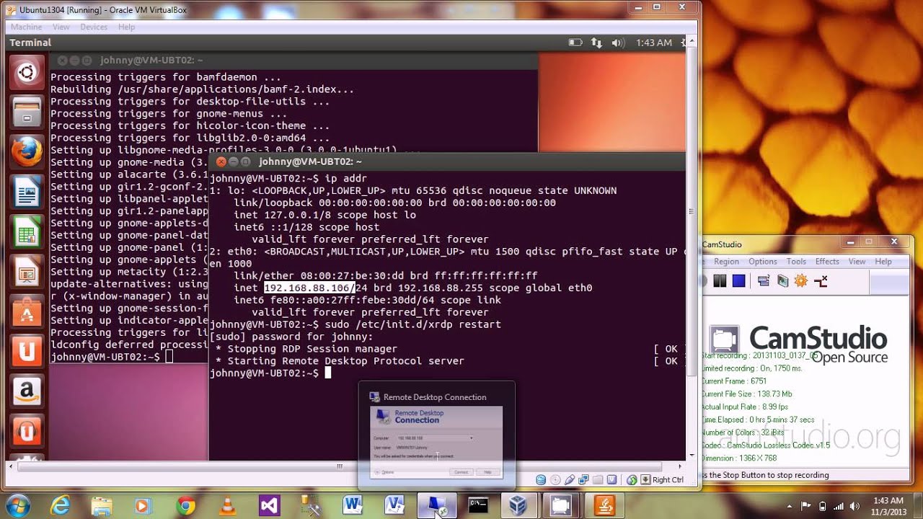923x519 pixels.
Task: Click CamStudio SWF producer toolbar icon
Action: (x=821, y=281)
